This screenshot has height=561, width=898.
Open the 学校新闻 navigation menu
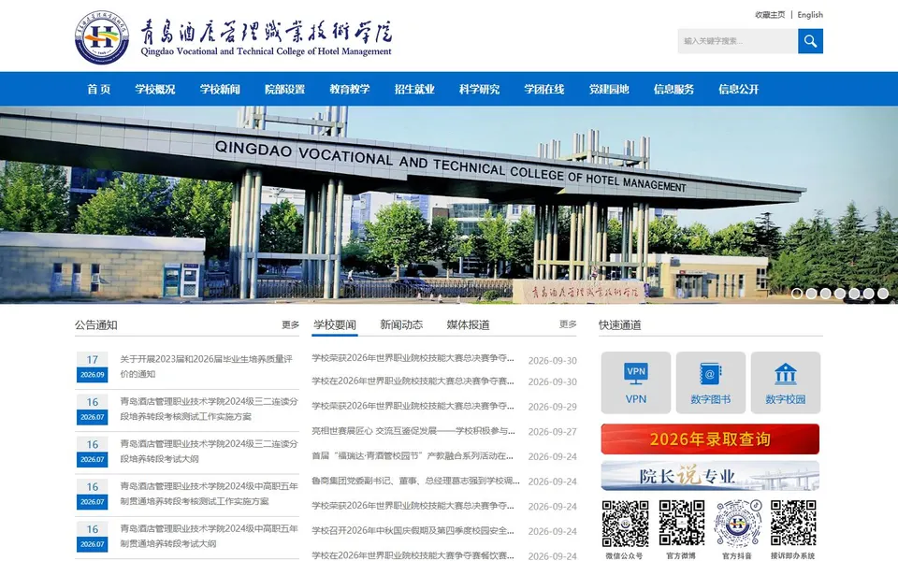(220, 90)
